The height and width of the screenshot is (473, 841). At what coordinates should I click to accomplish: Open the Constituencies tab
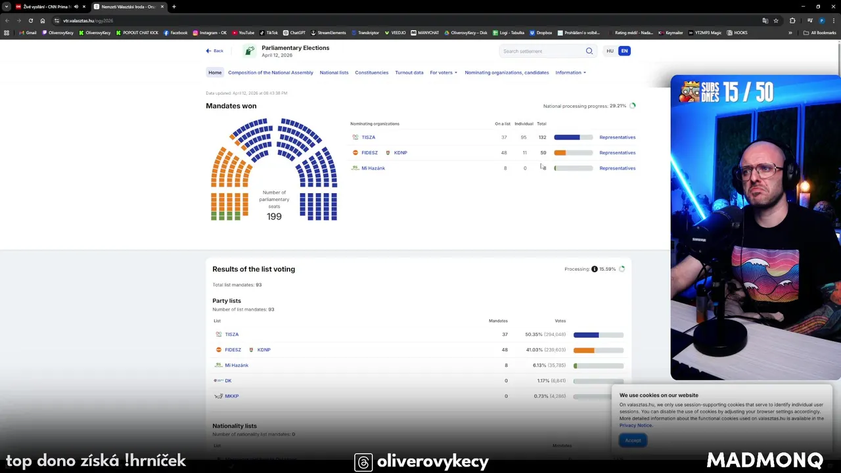372,72
